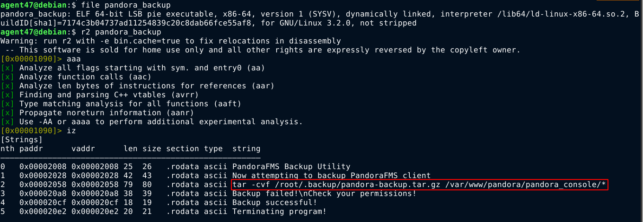Click the "iz" command at the r2 prompt
Viewport: 643px width, 222px height.
click(71, 131)
